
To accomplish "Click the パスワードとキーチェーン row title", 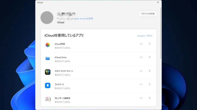I will tap(64, 71).
